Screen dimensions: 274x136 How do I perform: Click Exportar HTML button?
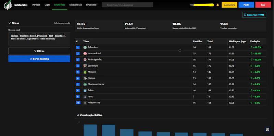254,15
